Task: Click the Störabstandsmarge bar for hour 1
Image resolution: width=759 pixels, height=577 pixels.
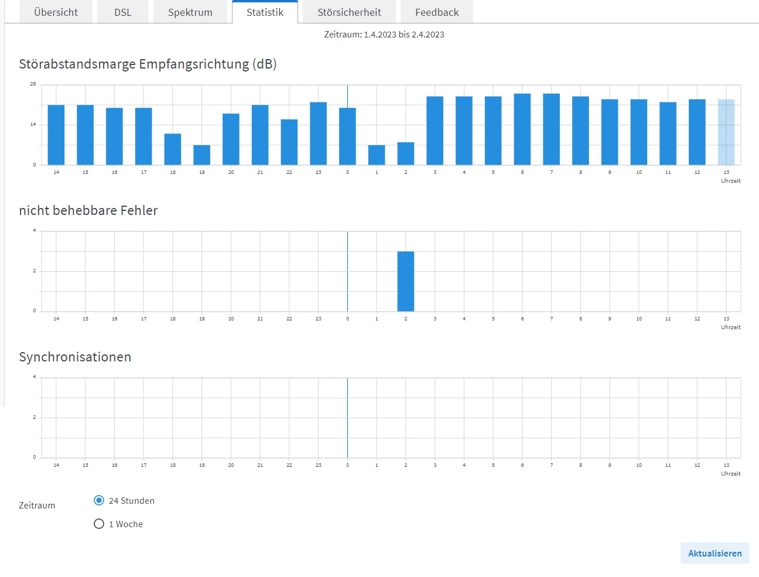Action: (x=377, y=155)
